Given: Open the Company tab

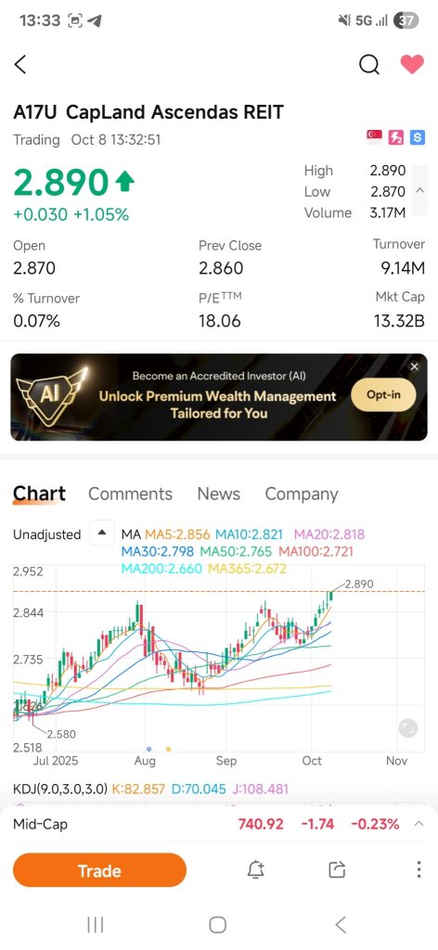Looking at the screenshot, I should point(301,494).
